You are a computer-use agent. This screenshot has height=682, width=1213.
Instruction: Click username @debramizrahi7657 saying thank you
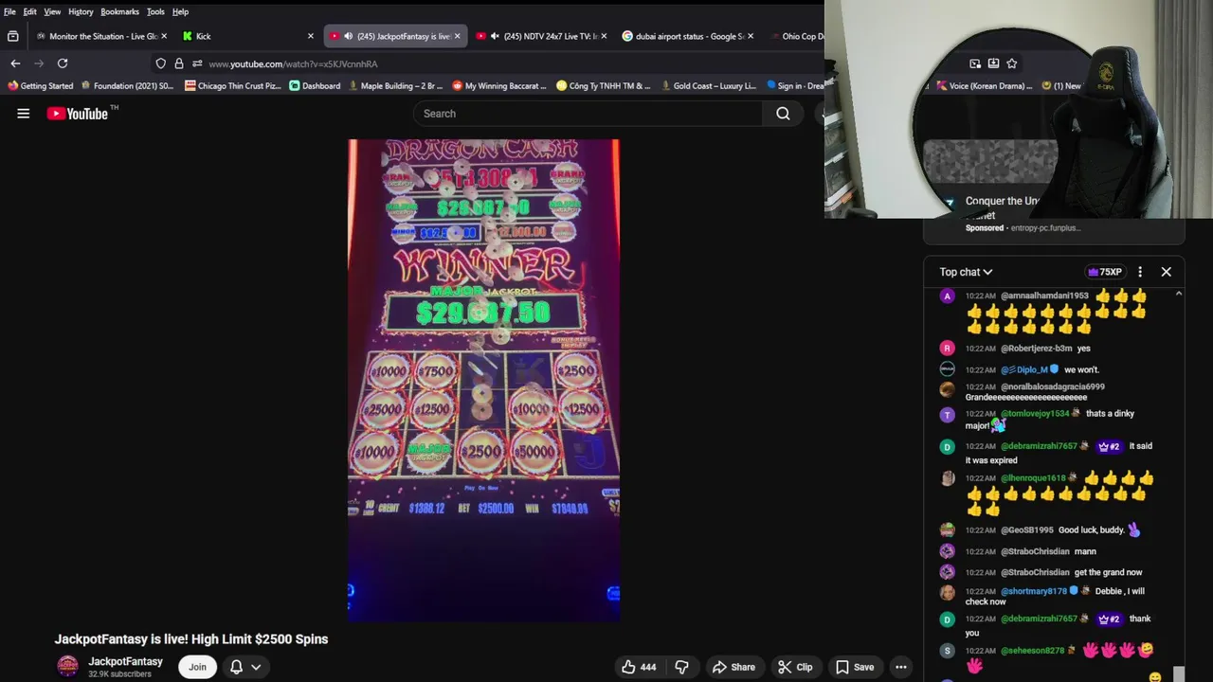click(1039, 619)
